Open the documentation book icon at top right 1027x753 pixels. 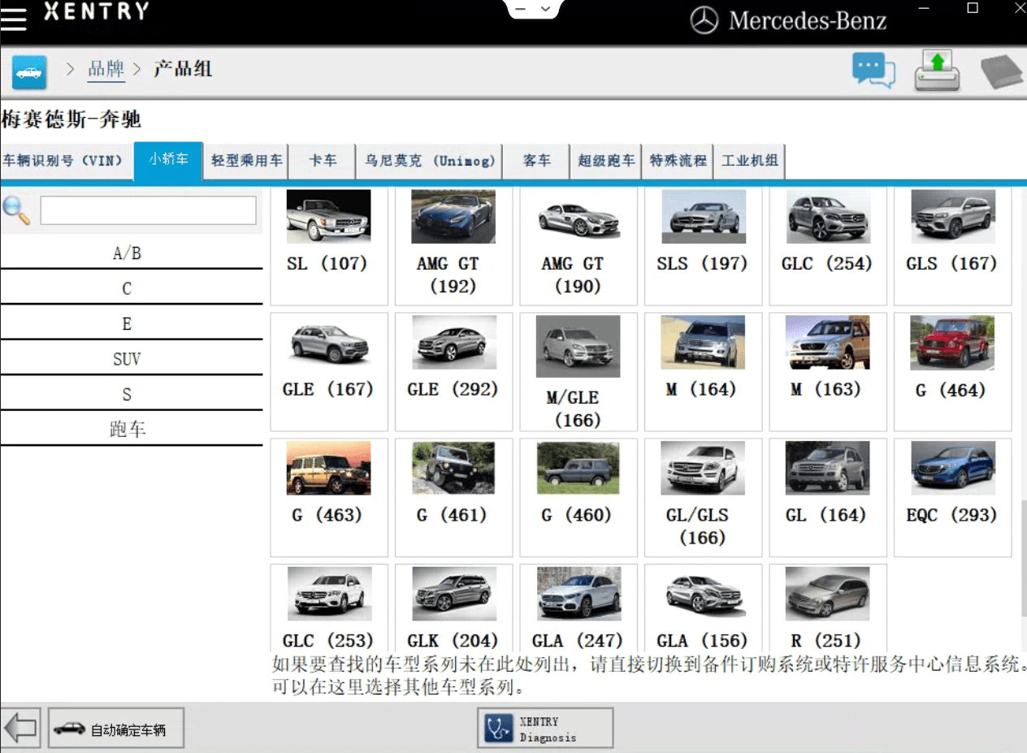[x=1002, y=70]
